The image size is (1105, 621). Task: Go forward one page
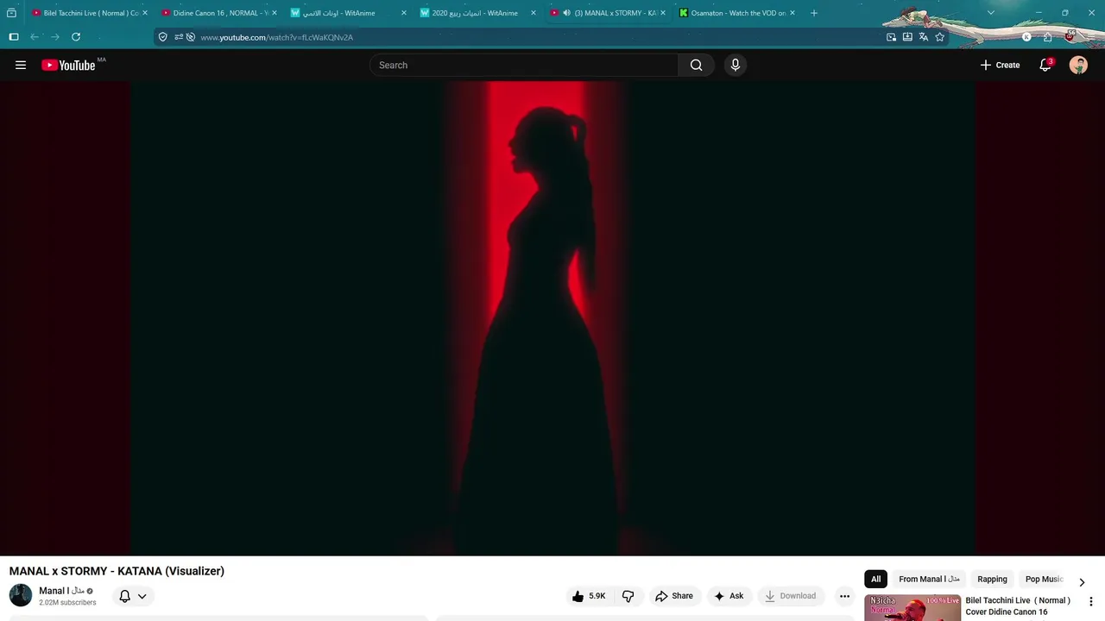tap(55, 37)
